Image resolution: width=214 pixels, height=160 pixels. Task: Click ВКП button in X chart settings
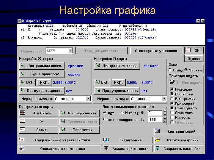click(x=27, y=82)
